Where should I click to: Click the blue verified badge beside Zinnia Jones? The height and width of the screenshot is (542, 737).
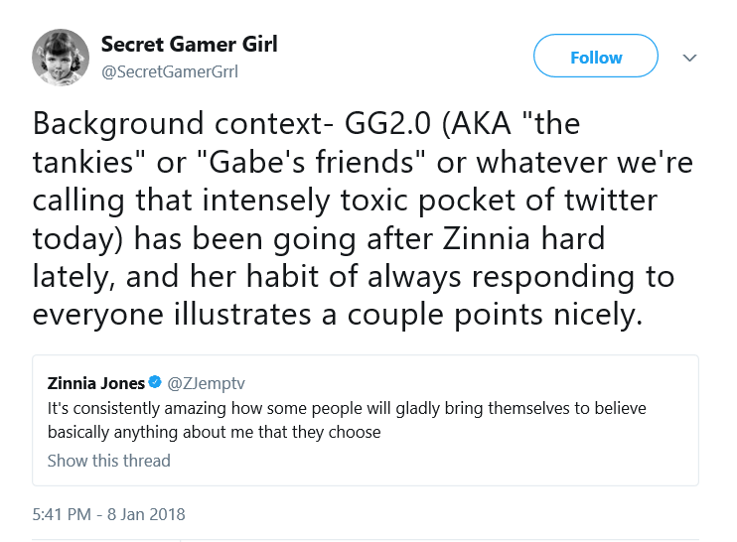[155, 382]
